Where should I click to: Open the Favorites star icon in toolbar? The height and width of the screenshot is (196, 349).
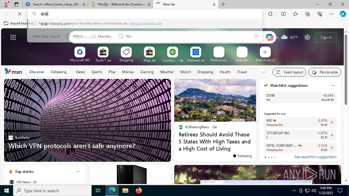[x=296, y=14]
